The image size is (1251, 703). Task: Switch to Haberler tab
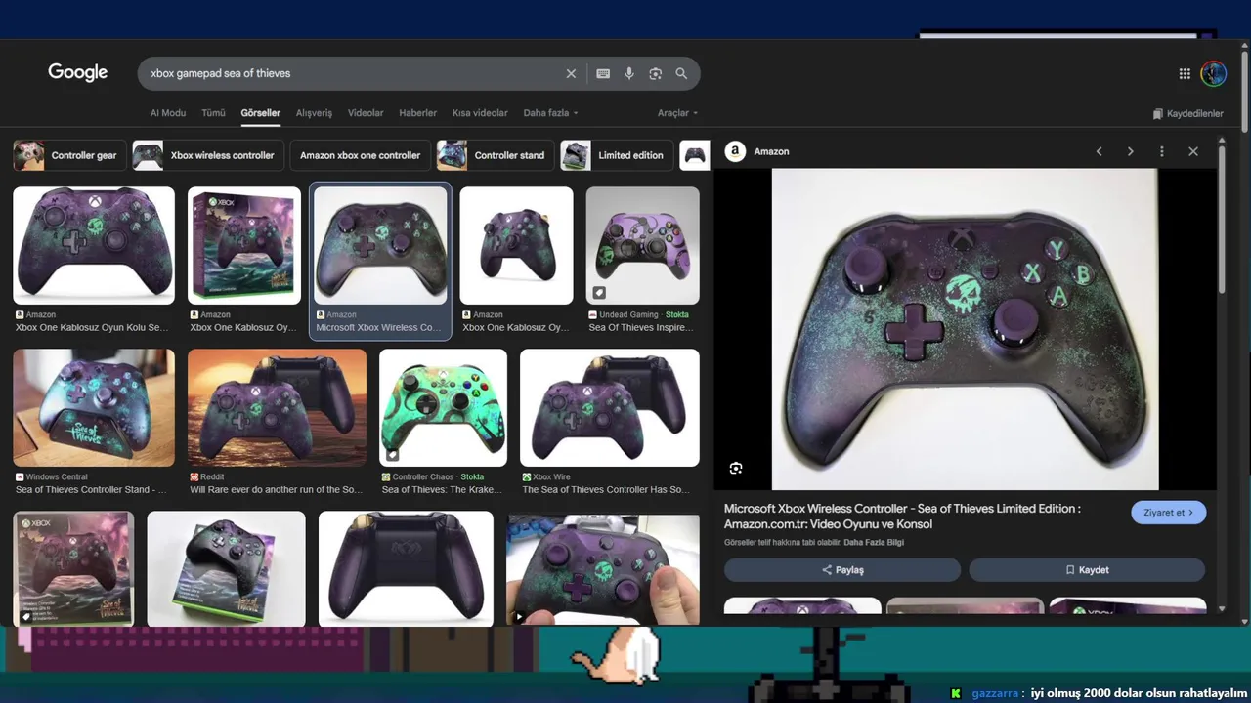tap(417, 113)
